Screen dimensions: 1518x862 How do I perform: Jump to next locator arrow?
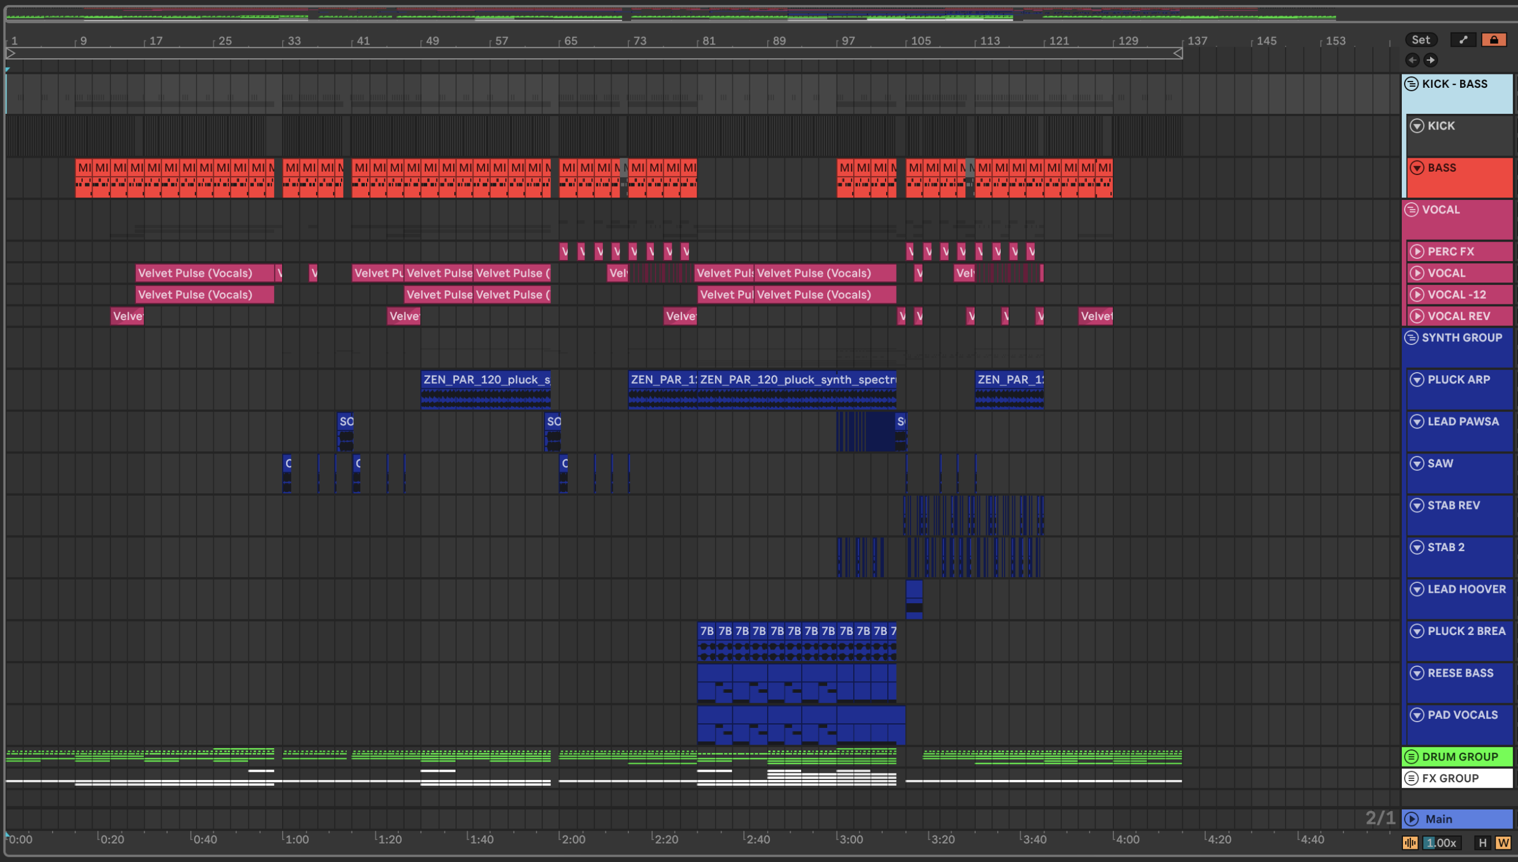click(1430, 60)
